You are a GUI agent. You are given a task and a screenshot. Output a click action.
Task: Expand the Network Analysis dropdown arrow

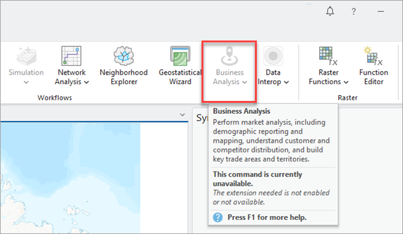[87, 82]
